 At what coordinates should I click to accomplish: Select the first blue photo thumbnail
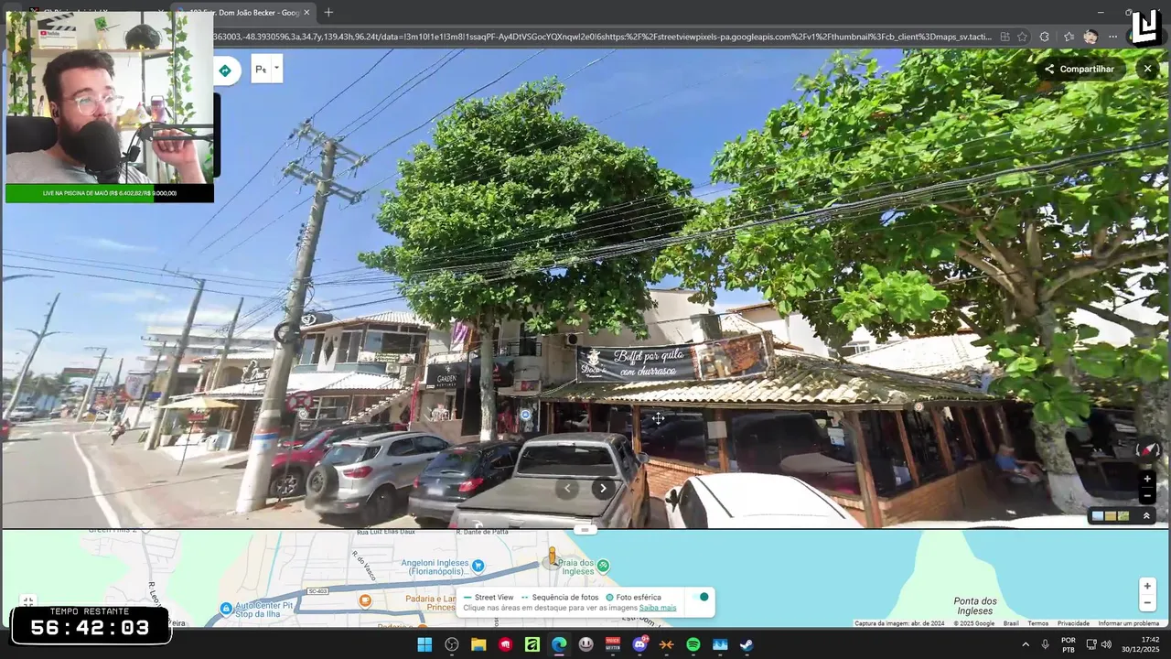(1098, 516)
